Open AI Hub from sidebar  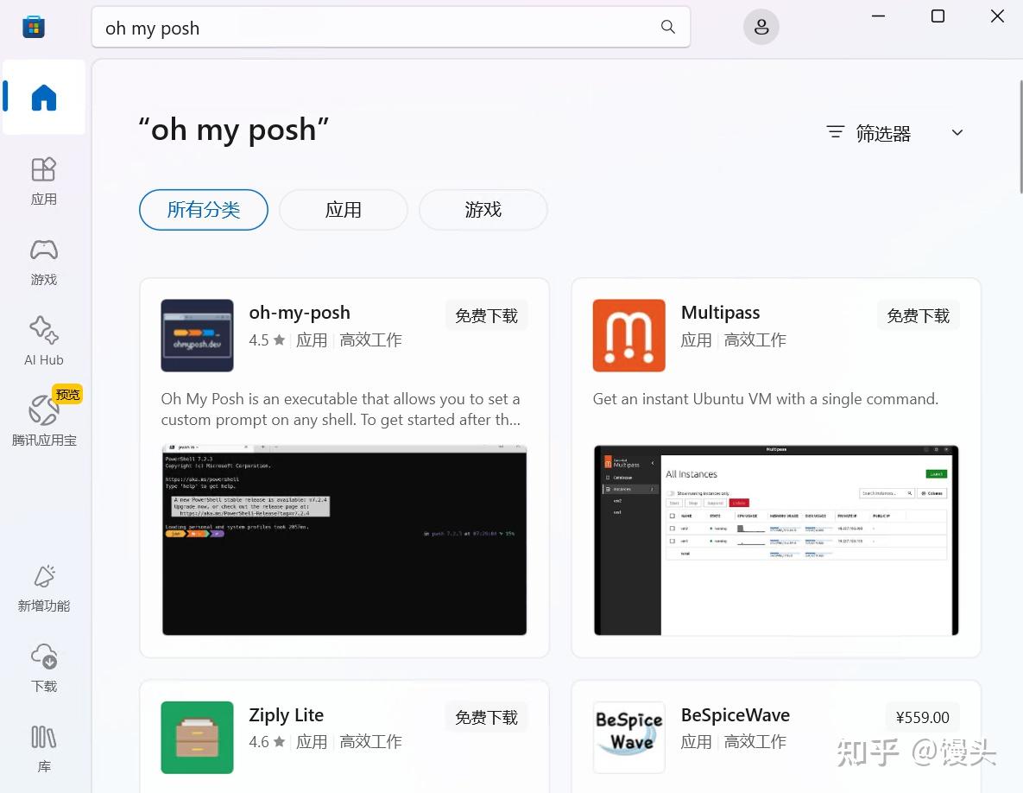(x=44, y=341)
